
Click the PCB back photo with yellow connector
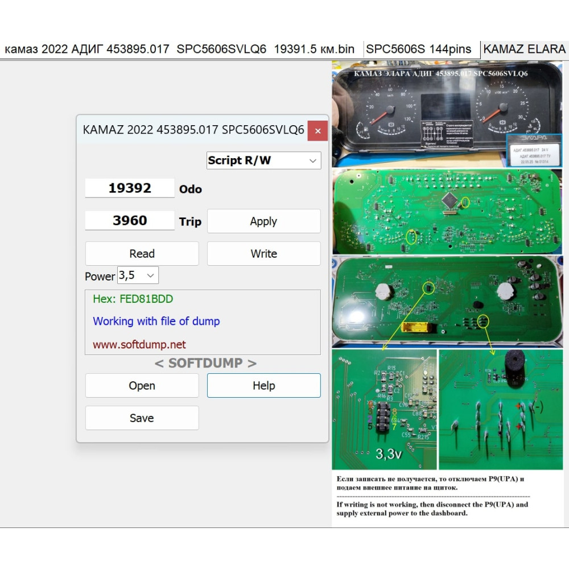pyautogui.click(x=447, y=301)
